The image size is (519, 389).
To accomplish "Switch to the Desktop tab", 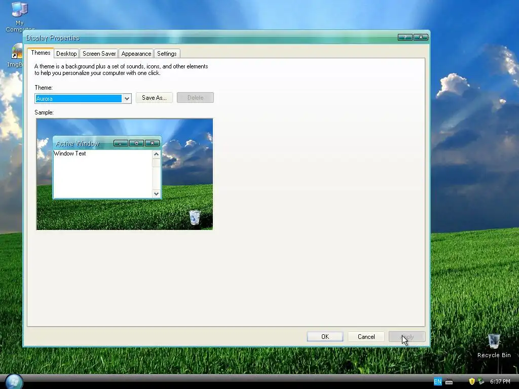I will pyautogui.click(x=66, y=54).
